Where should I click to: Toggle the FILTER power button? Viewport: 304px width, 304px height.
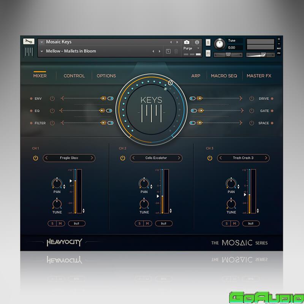click(x=52, y=123)
